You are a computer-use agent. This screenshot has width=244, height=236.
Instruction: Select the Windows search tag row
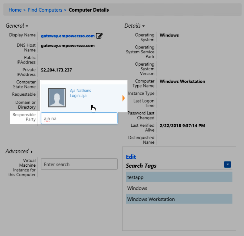pos(179,188)
